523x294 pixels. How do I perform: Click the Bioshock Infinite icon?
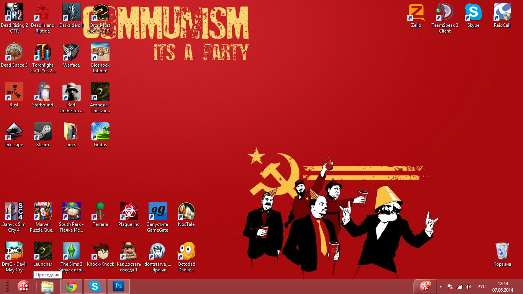[x=100, y=52]
